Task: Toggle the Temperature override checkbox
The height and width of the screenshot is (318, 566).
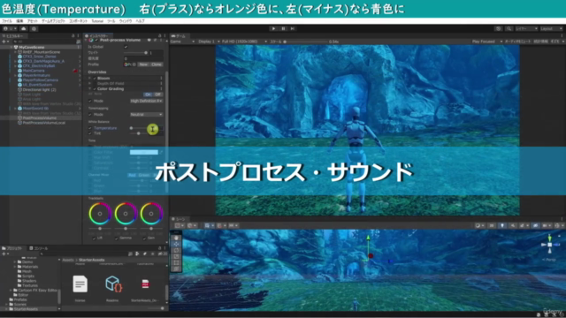Action: 90,128
